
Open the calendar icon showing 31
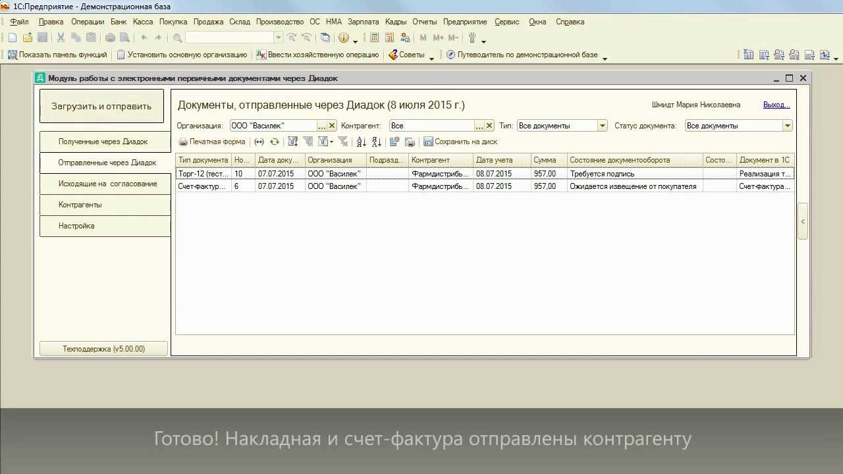[x=389, y=38]
